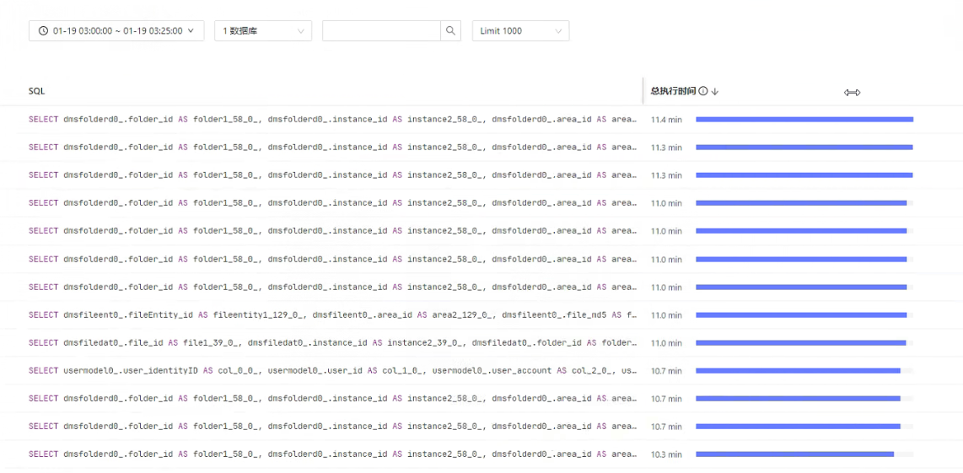
Task: Open the 1 数据库 database dropdown
Action: click(263, 30)
